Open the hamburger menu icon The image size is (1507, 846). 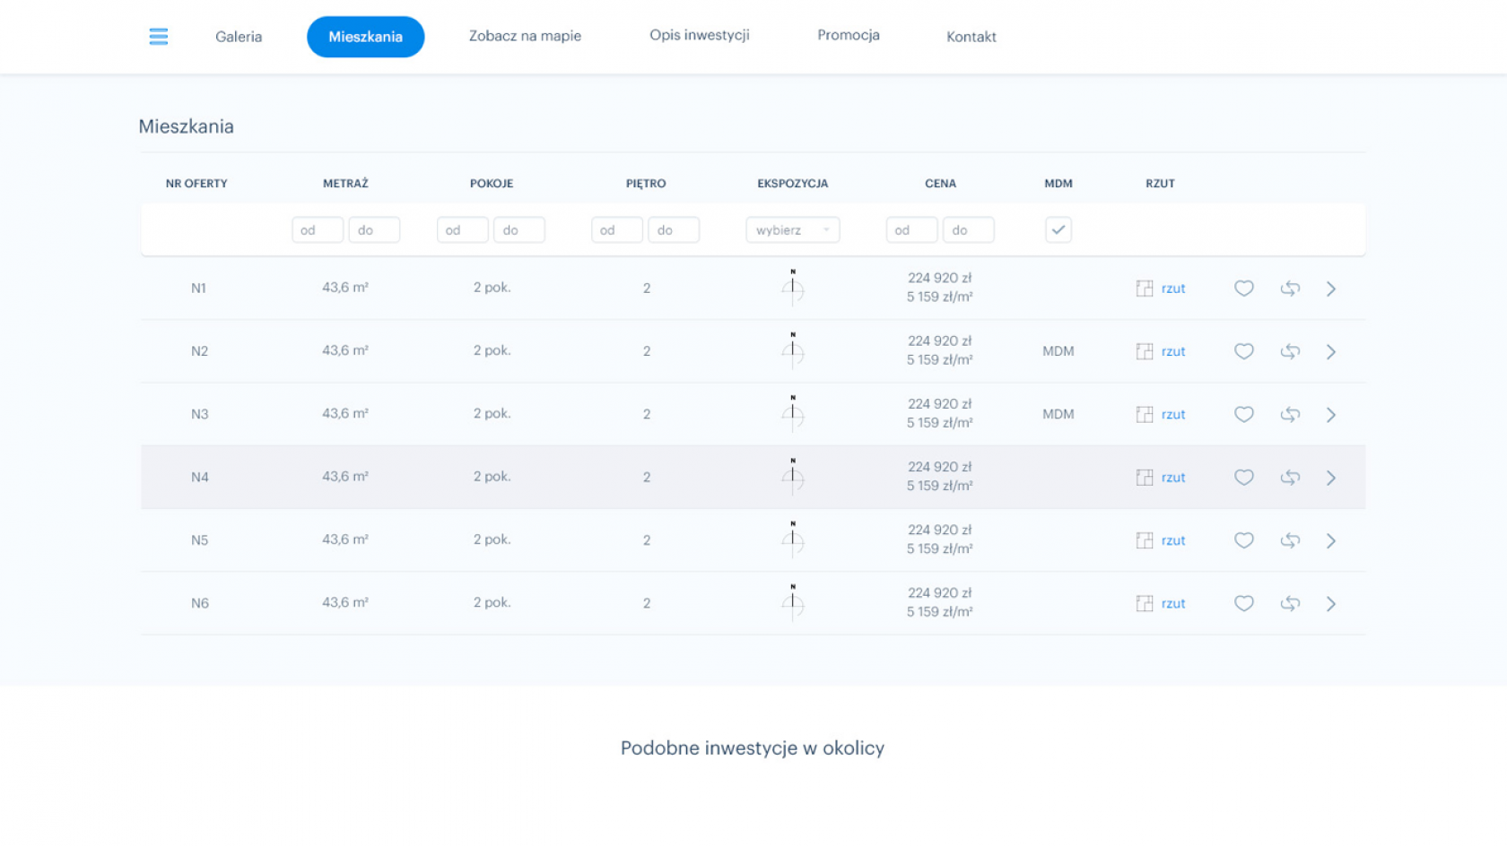159,37
